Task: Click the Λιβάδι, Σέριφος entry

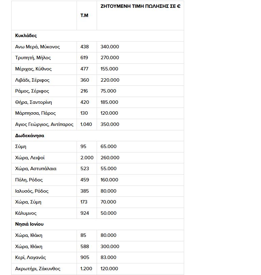Action: pos(32,80)
